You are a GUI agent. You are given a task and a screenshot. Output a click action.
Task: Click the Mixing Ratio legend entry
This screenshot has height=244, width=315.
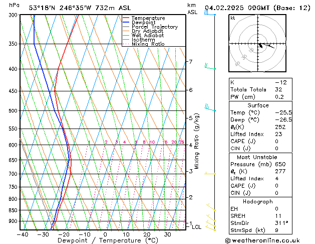[148, 44]
